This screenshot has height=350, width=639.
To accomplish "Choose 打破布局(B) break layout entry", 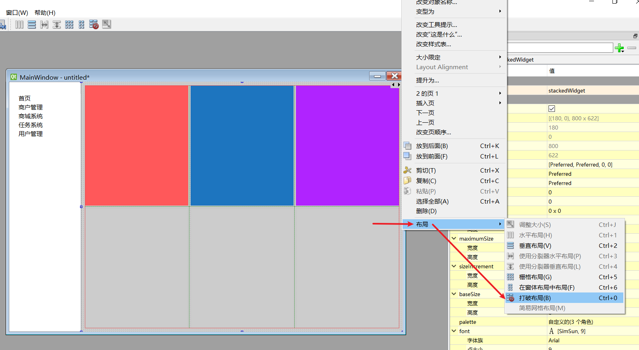I will tap(565, 298).
